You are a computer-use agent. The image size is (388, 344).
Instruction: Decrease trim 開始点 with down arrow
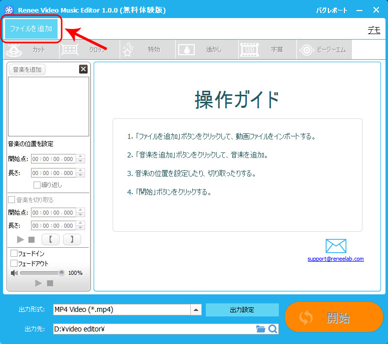81,215
